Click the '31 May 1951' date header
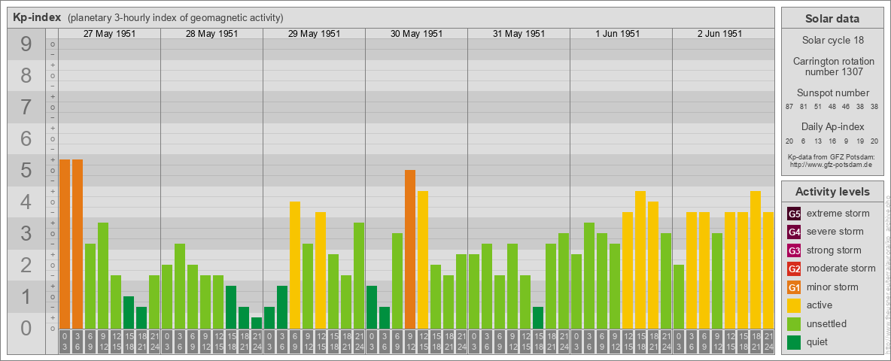The width and height of the screenshot is (891, 361). (x=518, y=34)
